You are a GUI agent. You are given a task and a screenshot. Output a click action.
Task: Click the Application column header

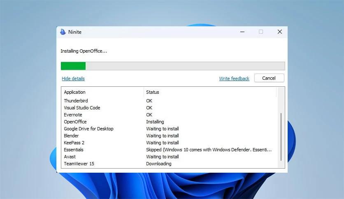click(102, 92)
